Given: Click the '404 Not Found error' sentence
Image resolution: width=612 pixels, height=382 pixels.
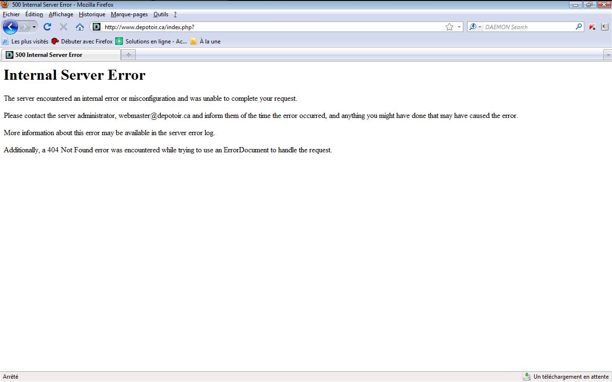Looking at the screenshot, I should 168,150.
